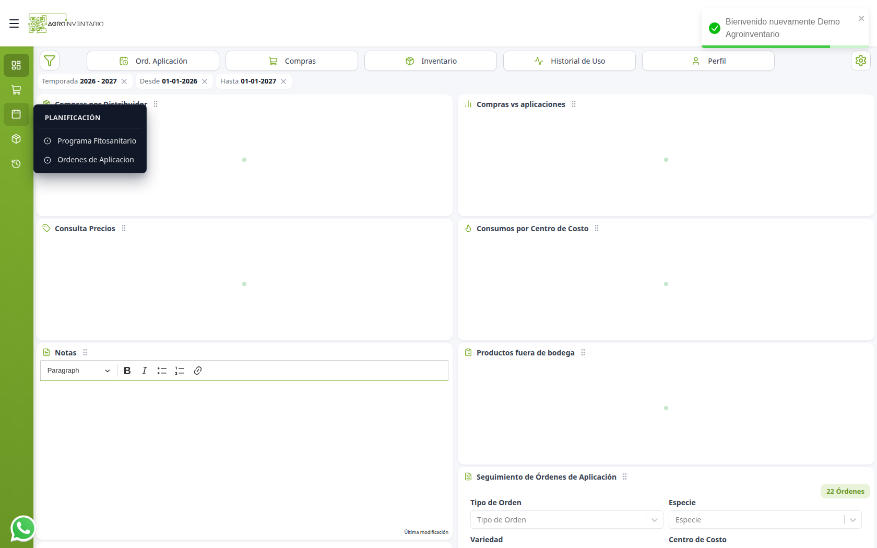This screenshot has height=548, width=877.
Task: Insert link in Notas editor
Action: [198, 371]
